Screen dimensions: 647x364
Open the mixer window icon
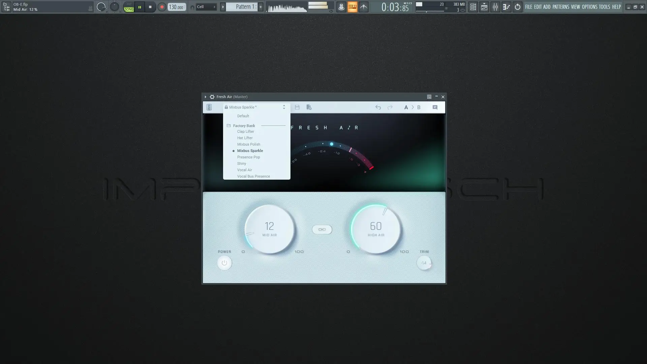pyautogui.click(x=495, y=7)
